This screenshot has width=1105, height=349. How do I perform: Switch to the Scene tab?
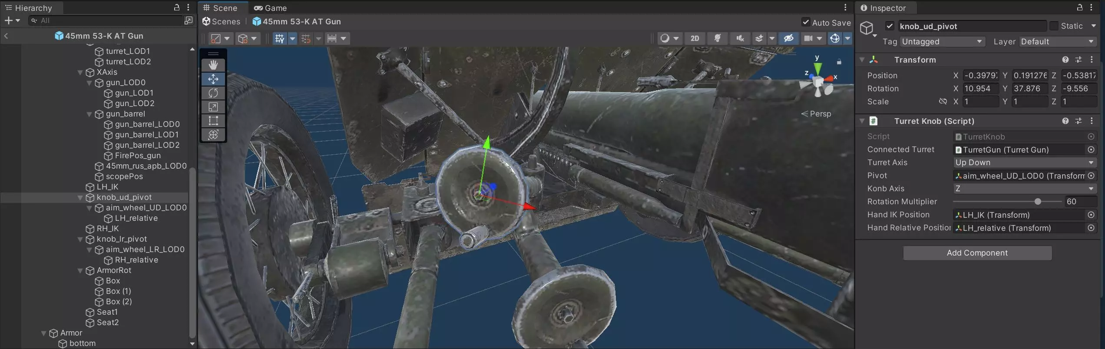[x=224, y=8]
